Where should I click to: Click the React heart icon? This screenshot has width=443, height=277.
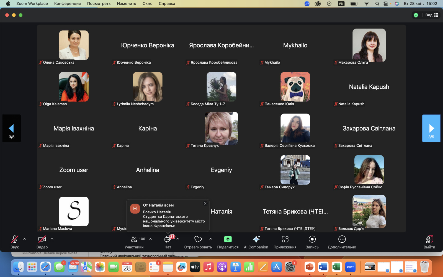pyautogui.click(x=198, y=239)
